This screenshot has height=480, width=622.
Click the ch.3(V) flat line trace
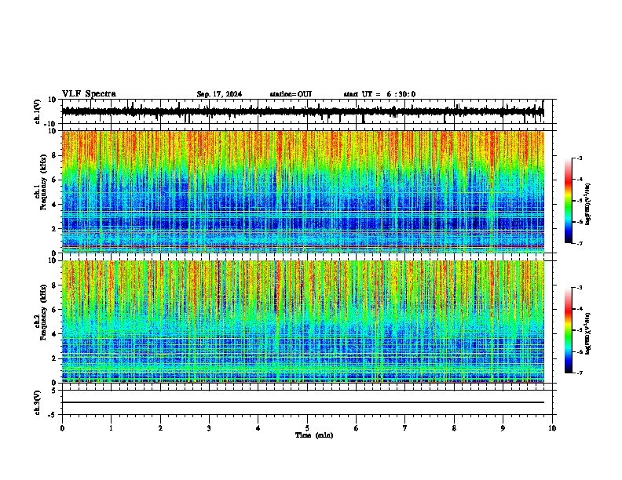pos(302,402)
